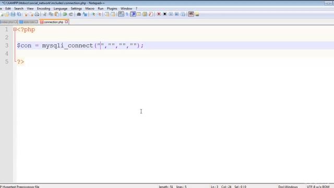Open the Plugins menu
The width and height of the screenshot is (334, 188).
tap(112, 8)
